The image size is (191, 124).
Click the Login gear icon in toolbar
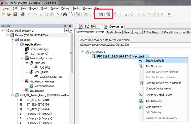click(108, 14)
